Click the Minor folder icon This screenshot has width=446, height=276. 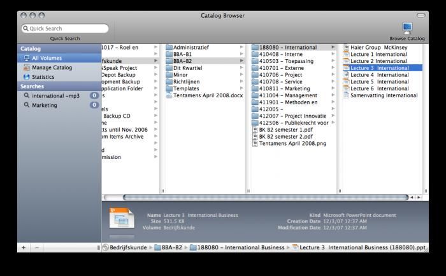coord(169,74)
